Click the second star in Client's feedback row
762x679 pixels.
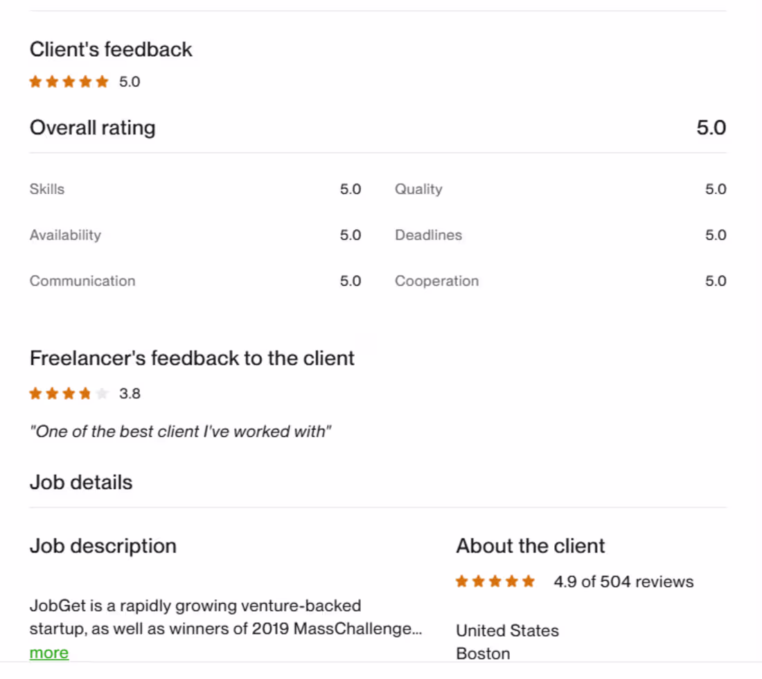(52, 81)
